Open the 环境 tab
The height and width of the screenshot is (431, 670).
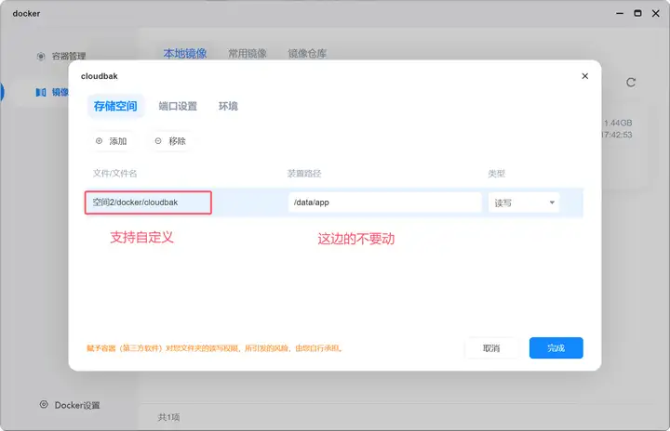pyautogui.click(x=228, y=106)
